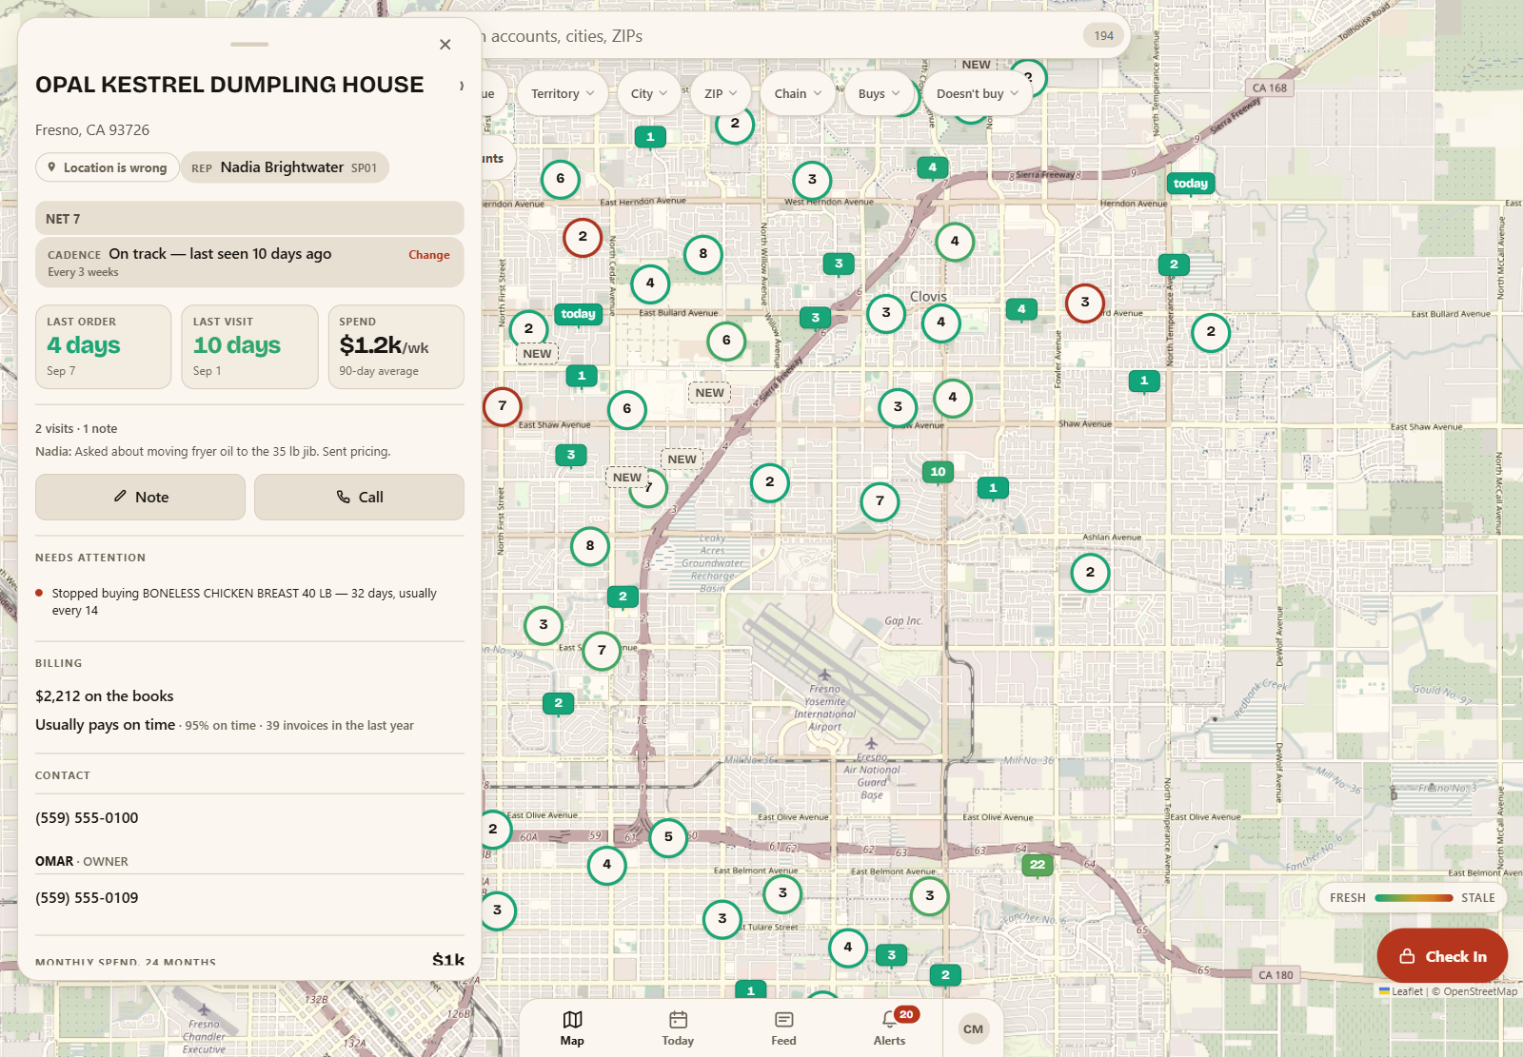1523x1057 pixels.
Task: Click the search accounts, cities, ZIPs field
Action: (781, 36)
